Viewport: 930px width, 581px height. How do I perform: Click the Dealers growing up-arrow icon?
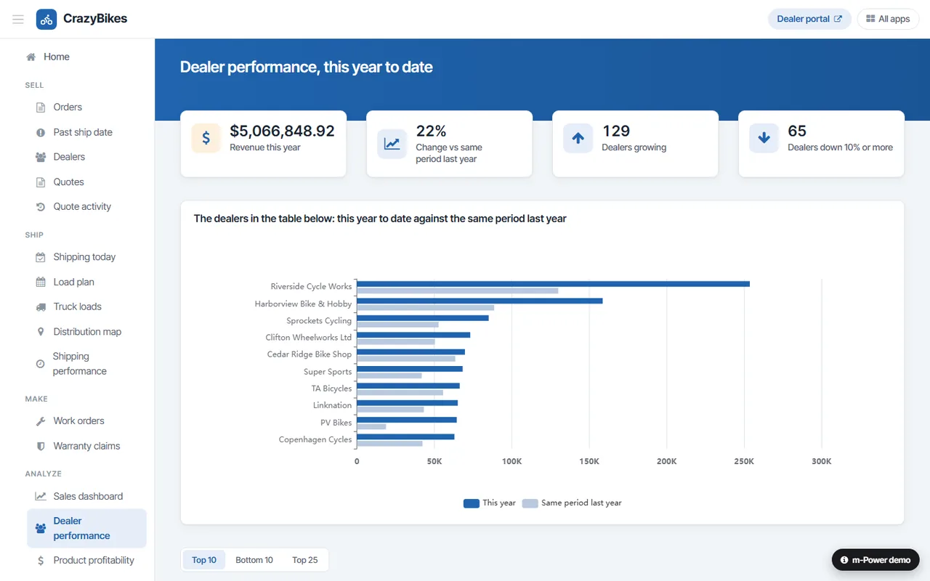578,138
